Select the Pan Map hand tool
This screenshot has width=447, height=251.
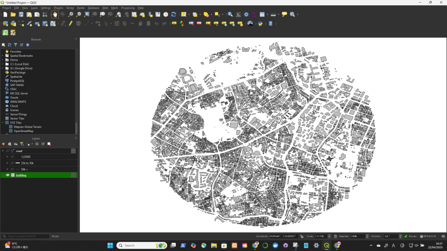[x=55, y=14]
